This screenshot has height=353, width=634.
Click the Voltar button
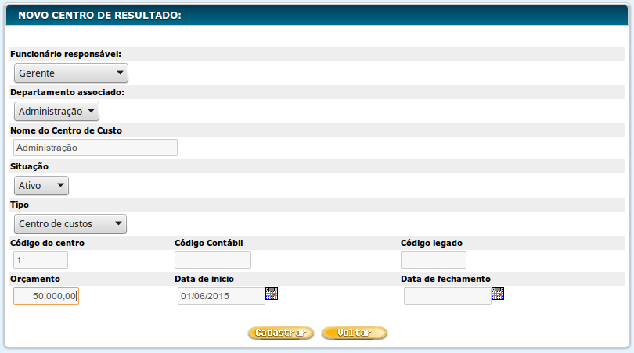point(355,333)
